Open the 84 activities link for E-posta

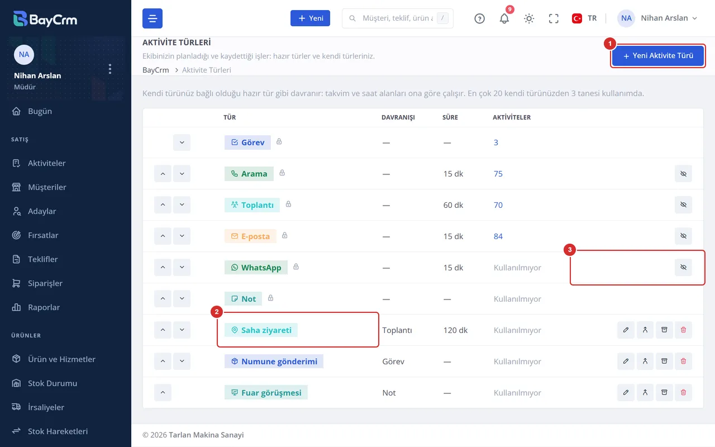coord(498,236)
